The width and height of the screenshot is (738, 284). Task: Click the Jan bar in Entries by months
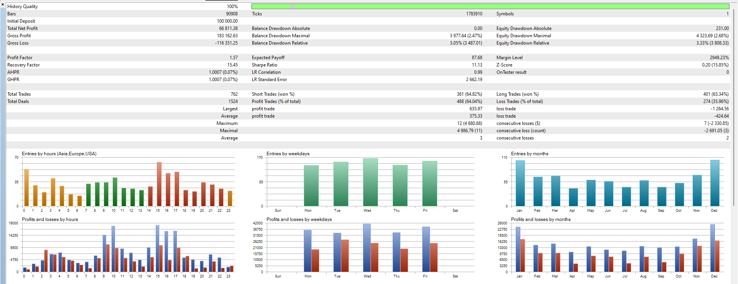click(520, 183)
